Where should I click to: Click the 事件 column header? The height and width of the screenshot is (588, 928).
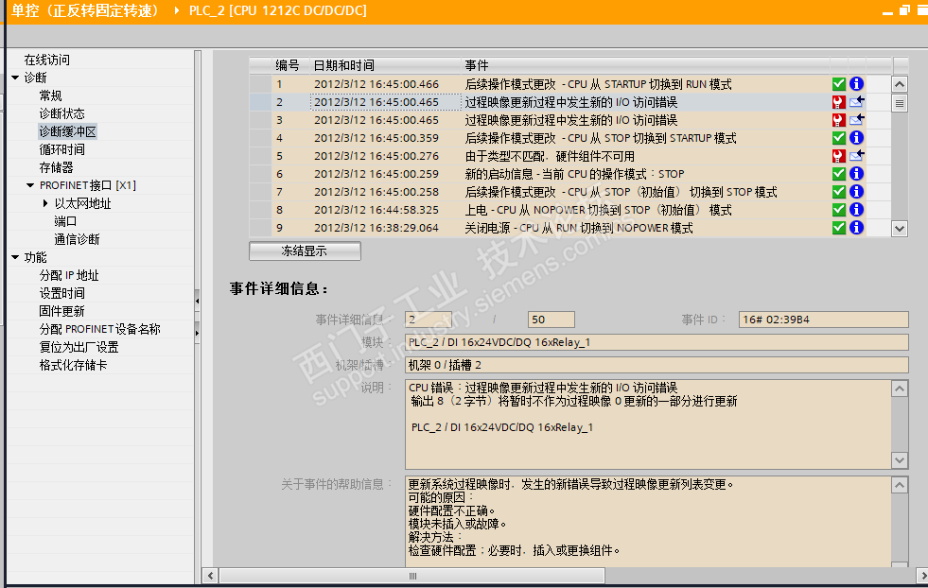645,65
